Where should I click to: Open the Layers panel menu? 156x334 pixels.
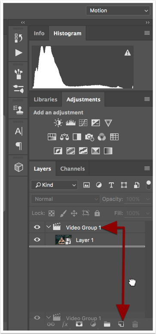147,168
